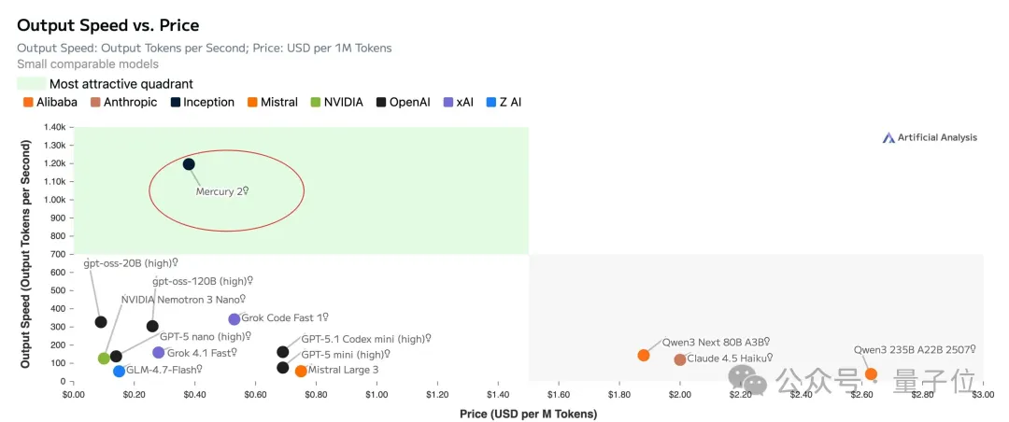1009x422 pixels.
Task: Click the Mistral Large 3 data dot
Action: point(301,371)
